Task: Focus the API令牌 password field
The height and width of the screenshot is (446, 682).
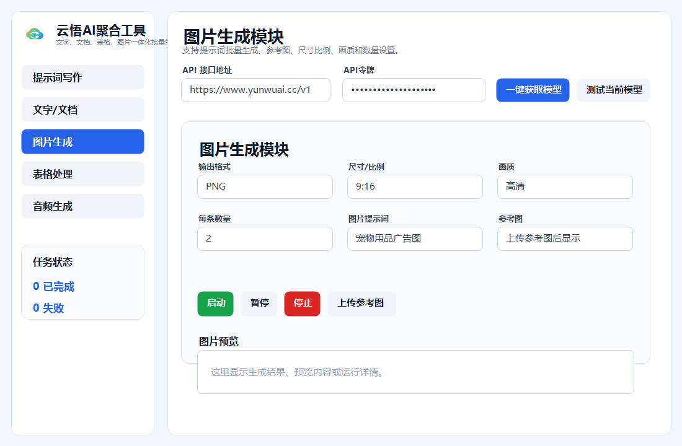Action: [x=414, y=90]
